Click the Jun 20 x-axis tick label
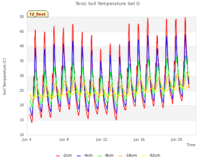Image resolution: width=216 pixels, height=162 pixels. tap(177, 139)
